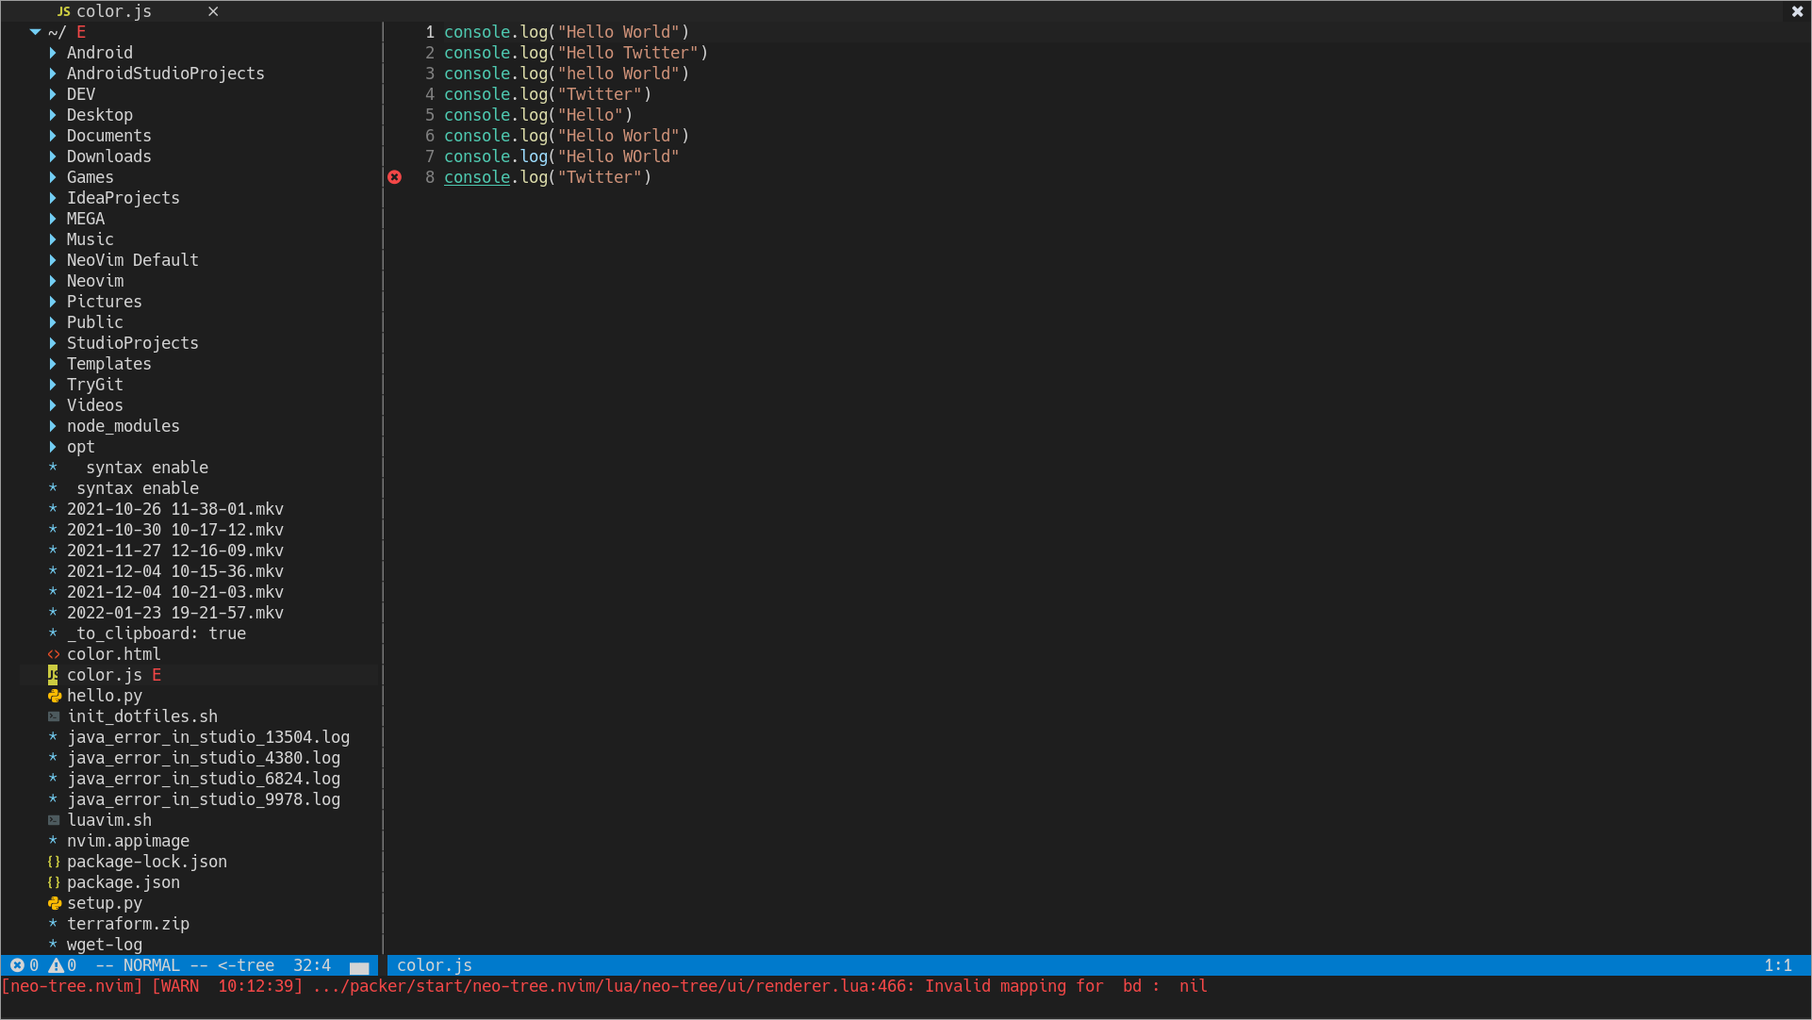
Task: Click the HTML icon beside color.html
Action: tap(54, 654)
